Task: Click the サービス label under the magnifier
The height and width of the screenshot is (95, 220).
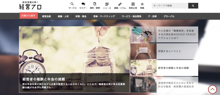Action: coord(72,8)
